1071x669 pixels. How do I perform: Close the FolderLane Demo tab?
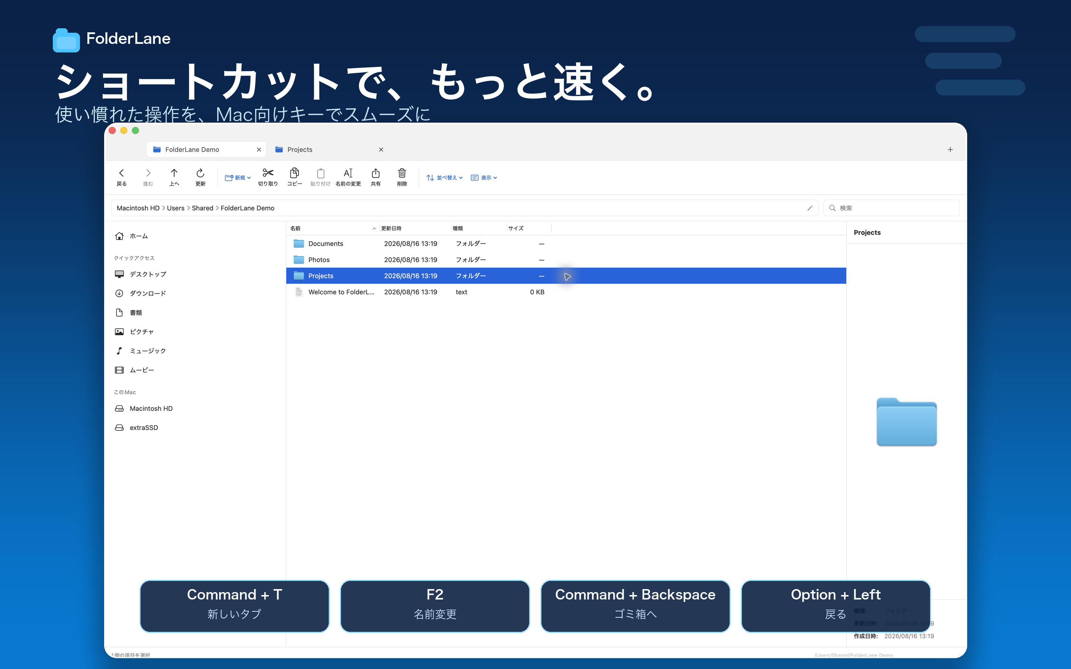point(259,149)
